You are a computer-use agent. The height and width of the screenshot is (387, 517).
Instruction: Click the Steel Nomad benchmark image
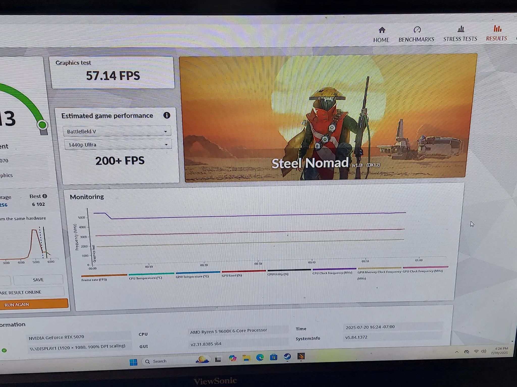coord(328,117)
